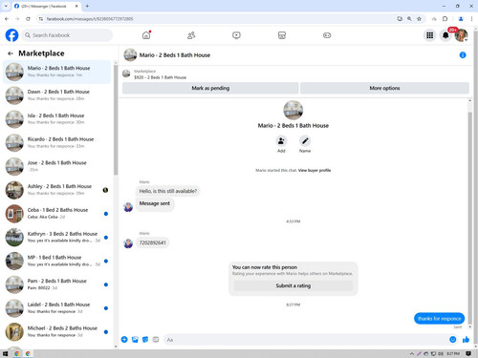Choose a GIF icon in composer

156,340
